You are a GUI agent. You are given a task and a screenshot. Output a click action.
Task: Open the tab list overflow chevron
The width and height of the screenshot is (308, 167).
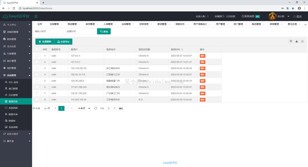pyautogui.click(x=305, y=24)
